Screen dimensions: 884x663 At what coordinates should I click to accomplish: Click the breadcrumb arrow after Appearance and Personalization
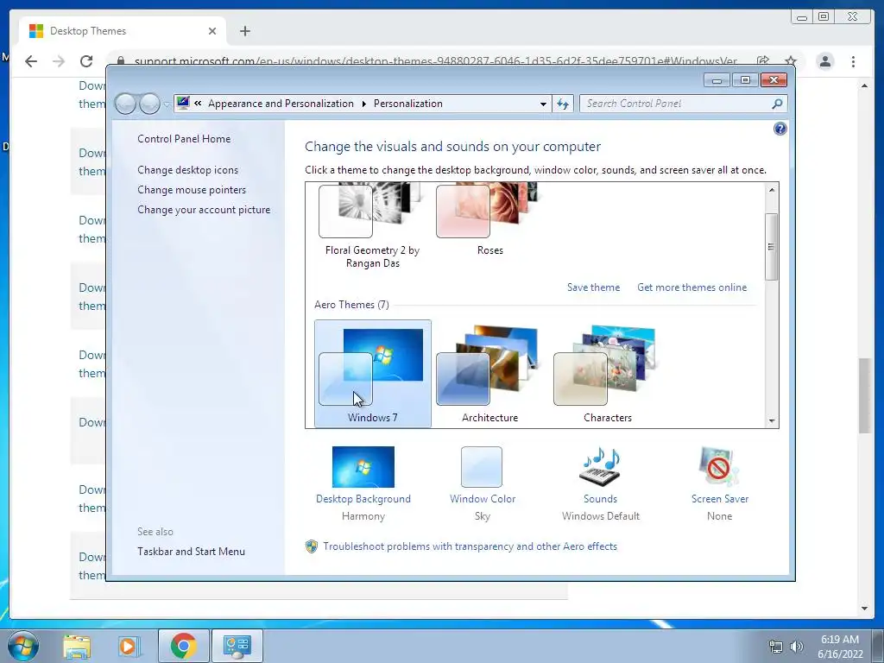point(363,104)
